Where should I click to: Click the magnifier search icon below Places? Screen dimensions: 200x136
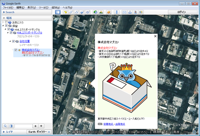5,126
